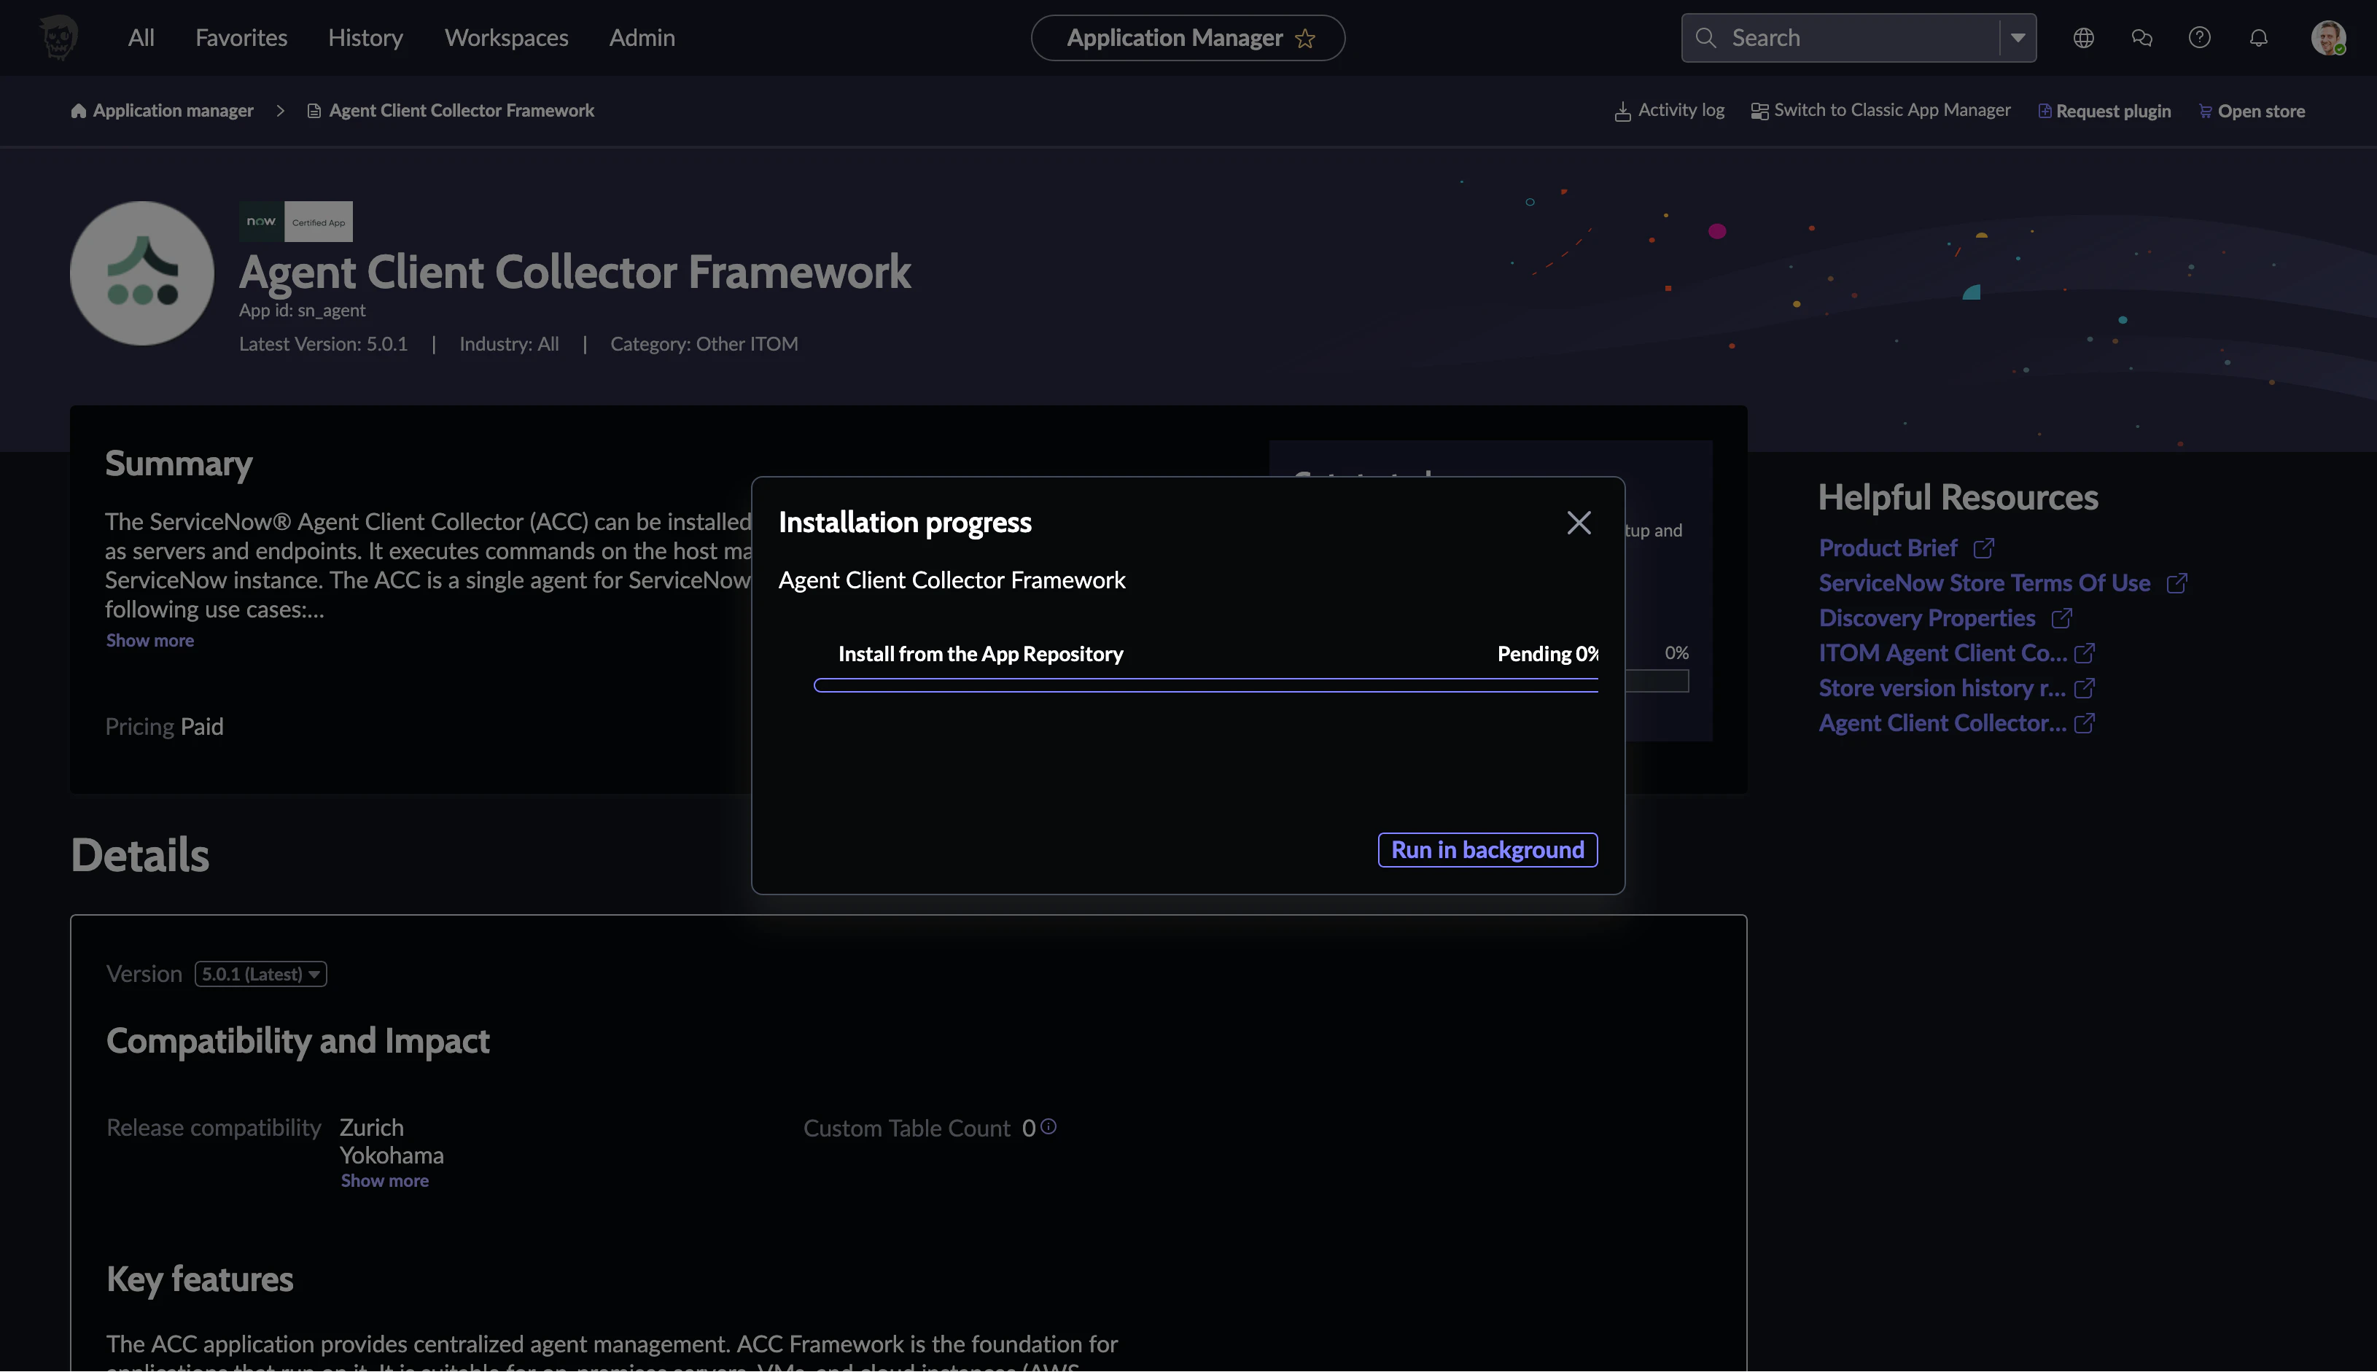
Task: Click Agent Client Collector Framework breadcrumb
Action: coord(462,110)
